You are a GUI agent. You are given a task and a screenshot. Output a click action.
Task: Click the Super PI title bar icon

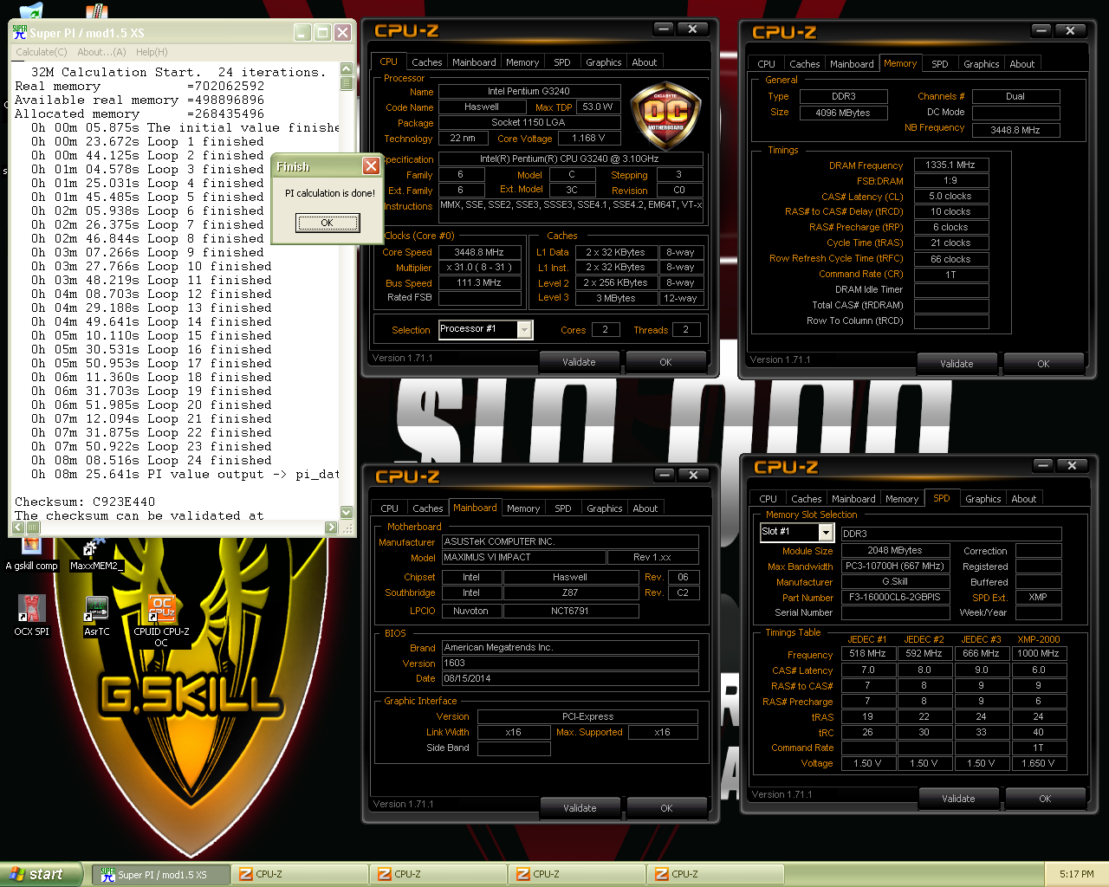pos(20,32)
